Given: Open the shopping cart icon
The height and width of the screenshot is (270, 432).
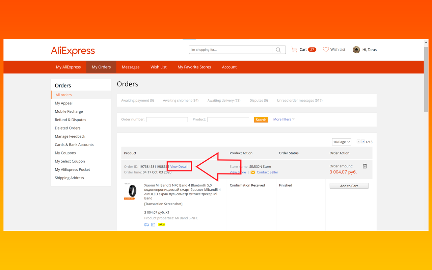Looking at the screenshot, I should click(294, 50).
